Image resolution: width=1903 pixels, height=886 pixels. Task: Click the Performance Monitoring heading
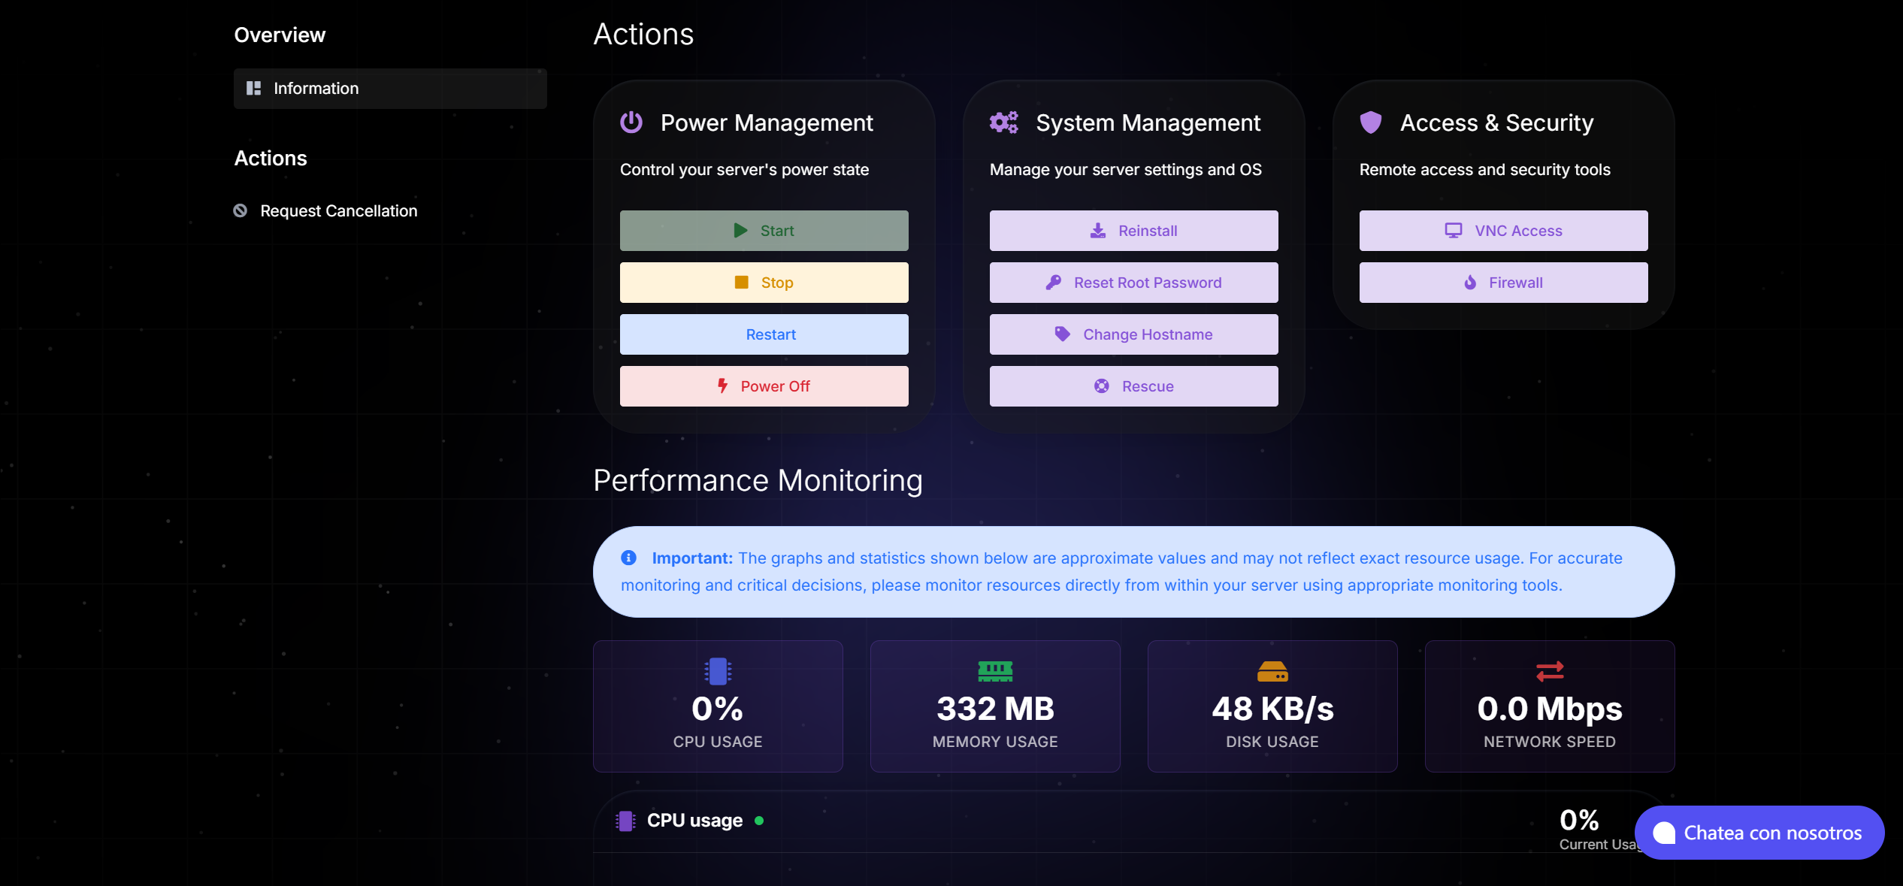[x=758, y=481]
